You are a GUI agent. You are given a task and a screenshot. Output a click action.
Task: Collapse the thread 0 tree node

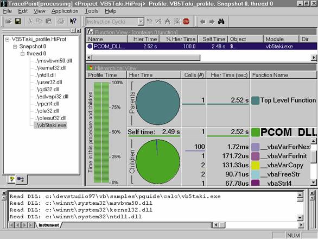pos(22,54)
